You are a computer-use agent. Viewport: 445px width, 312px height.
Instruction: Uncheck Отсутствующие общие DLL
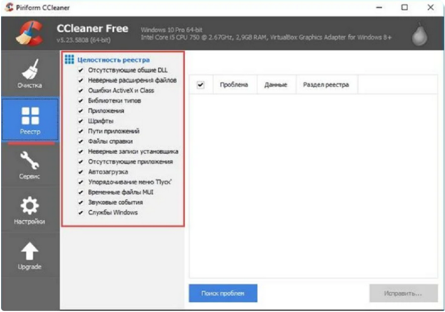click(x=81, y=70)
